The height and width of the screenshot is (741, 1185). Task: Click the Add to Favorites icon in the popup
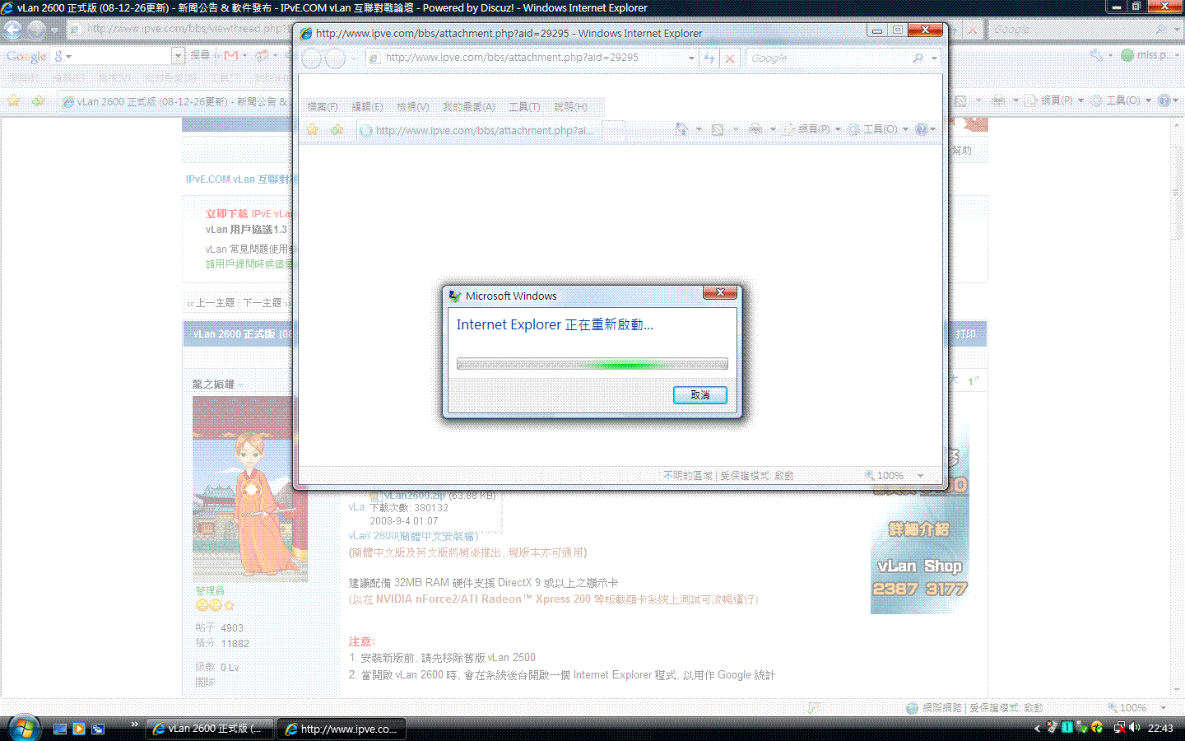tap(336, 130)
